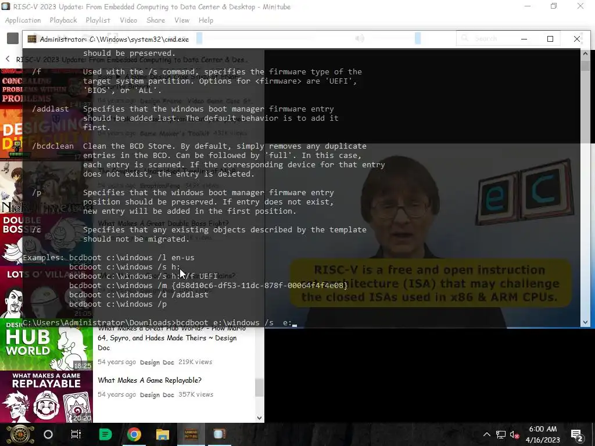The height and width of the screenshot is (446, 595).
Task: Open the Video menu
Action: 128,20
